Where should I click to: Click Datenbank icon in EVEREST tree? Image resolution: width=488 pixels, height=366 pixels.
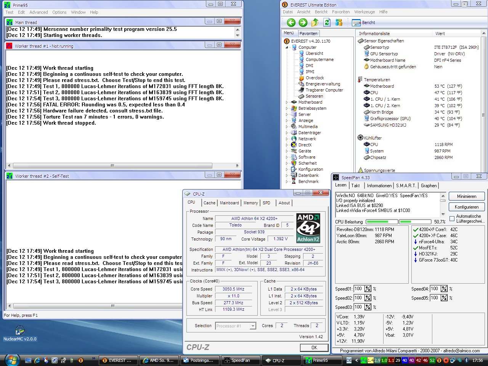point(294,175)
